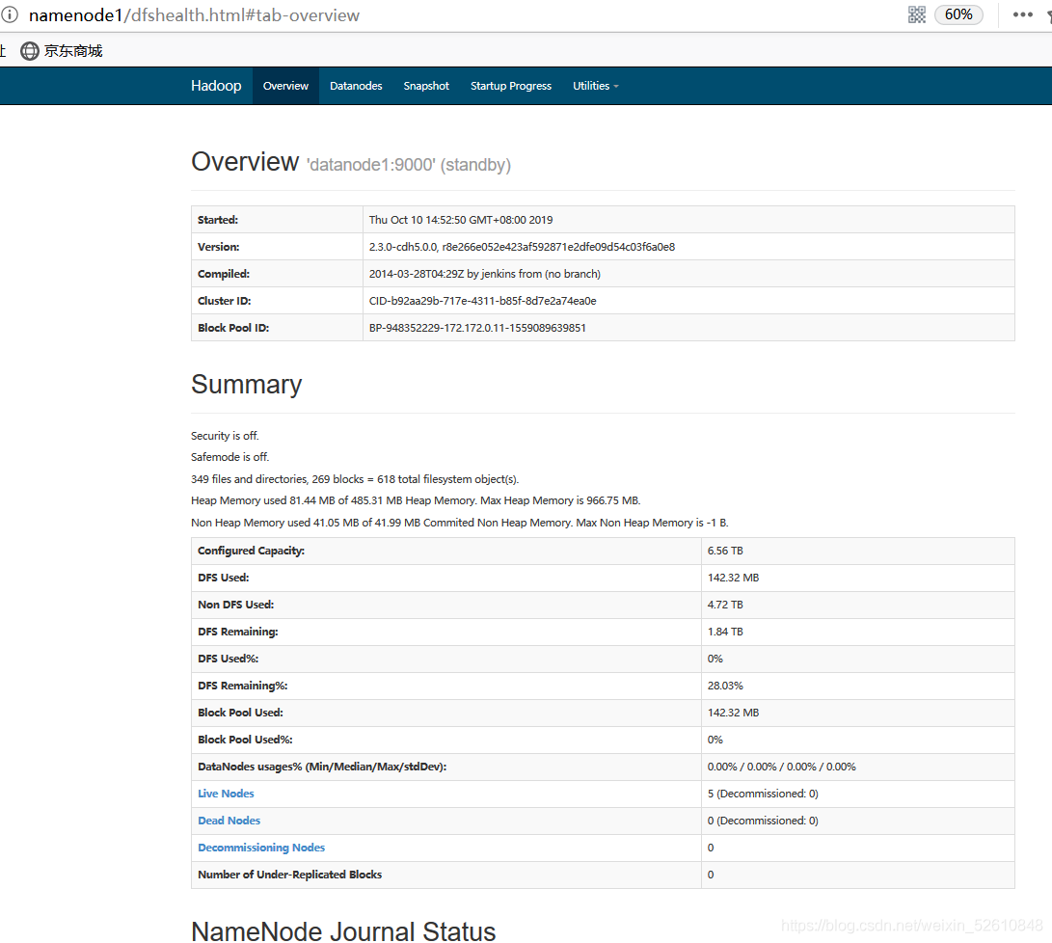The width and height of the screenshot is (1052, 943).
Task: Click the DFS Remaining% value 28.03%
Action: point(725,686)
